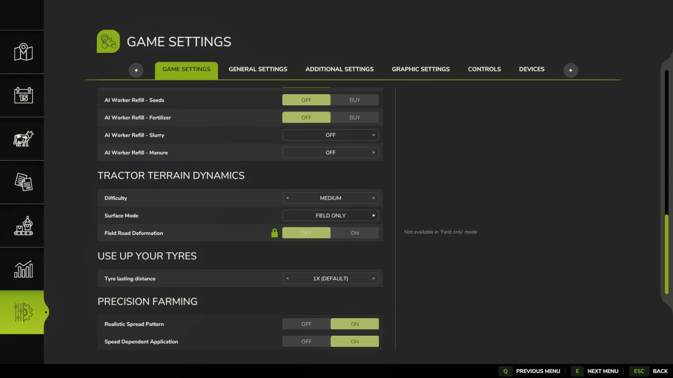
Task: Click the Slurry OFF value box
Action: (x=330, y=135)
